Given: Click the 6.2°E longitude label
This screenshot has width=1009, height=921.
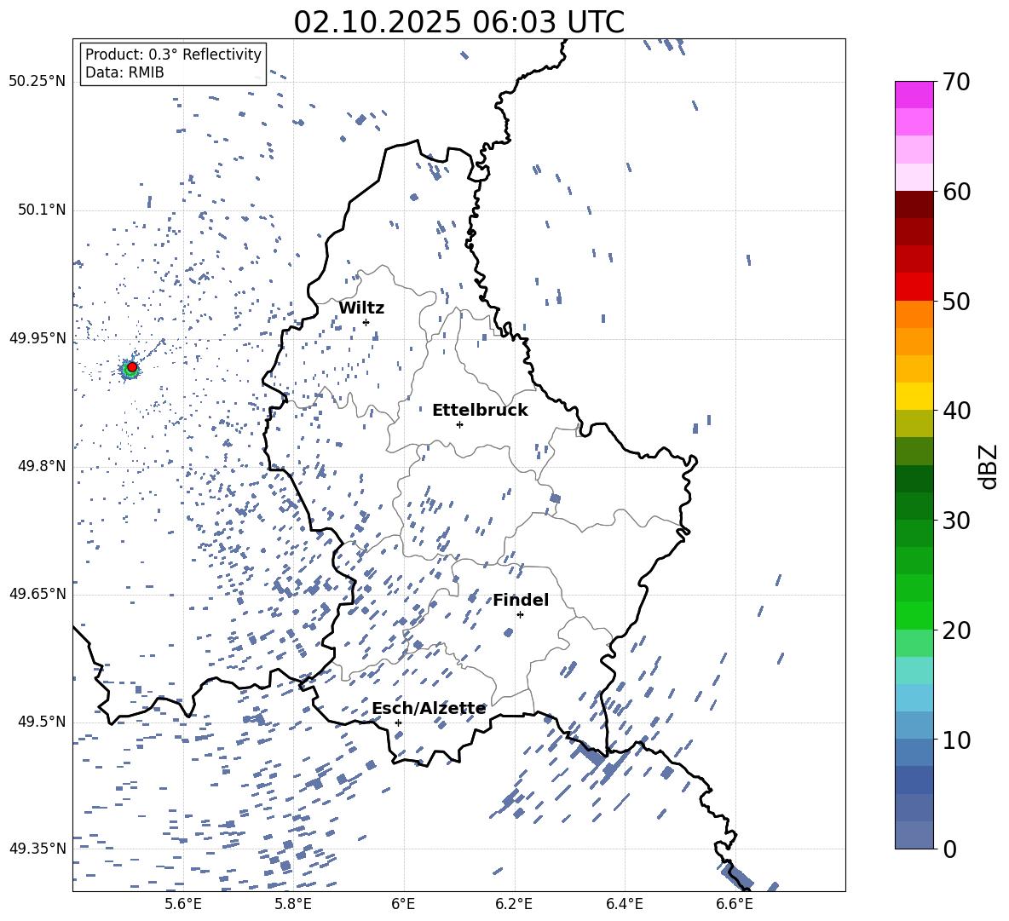Looking at the screenshot, I should click(514, 904).
